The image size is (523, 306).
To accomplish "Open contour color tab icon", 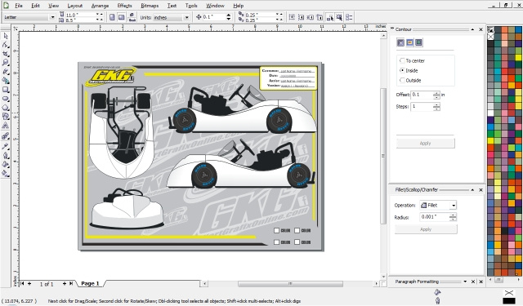I will (409, 42).
